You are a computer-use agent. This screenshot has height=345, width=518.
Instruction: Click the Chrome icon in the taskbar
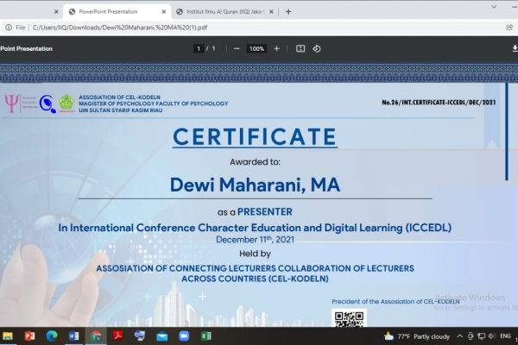(x=96, y=336)
